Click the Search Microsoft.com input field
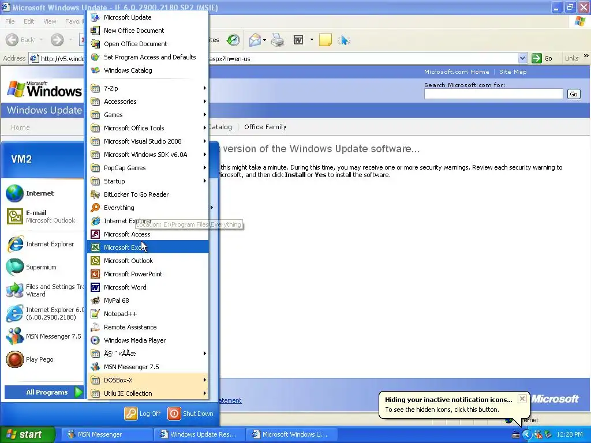Image resolution: width=591 pixels, height=443 pixels. pyautogui.click(x=493, y=94)
